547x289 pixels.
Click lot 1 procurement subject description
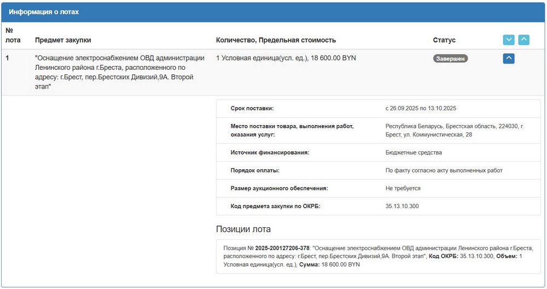[x=119, y=72]
